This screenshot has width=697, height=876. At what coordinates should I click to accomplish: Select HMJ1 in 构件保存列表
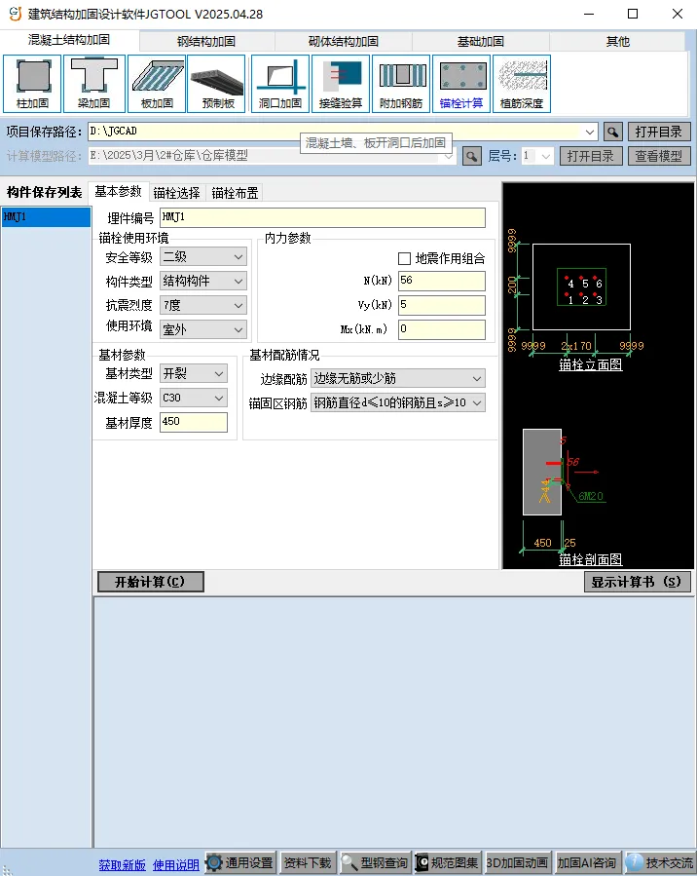click(46, 216)
